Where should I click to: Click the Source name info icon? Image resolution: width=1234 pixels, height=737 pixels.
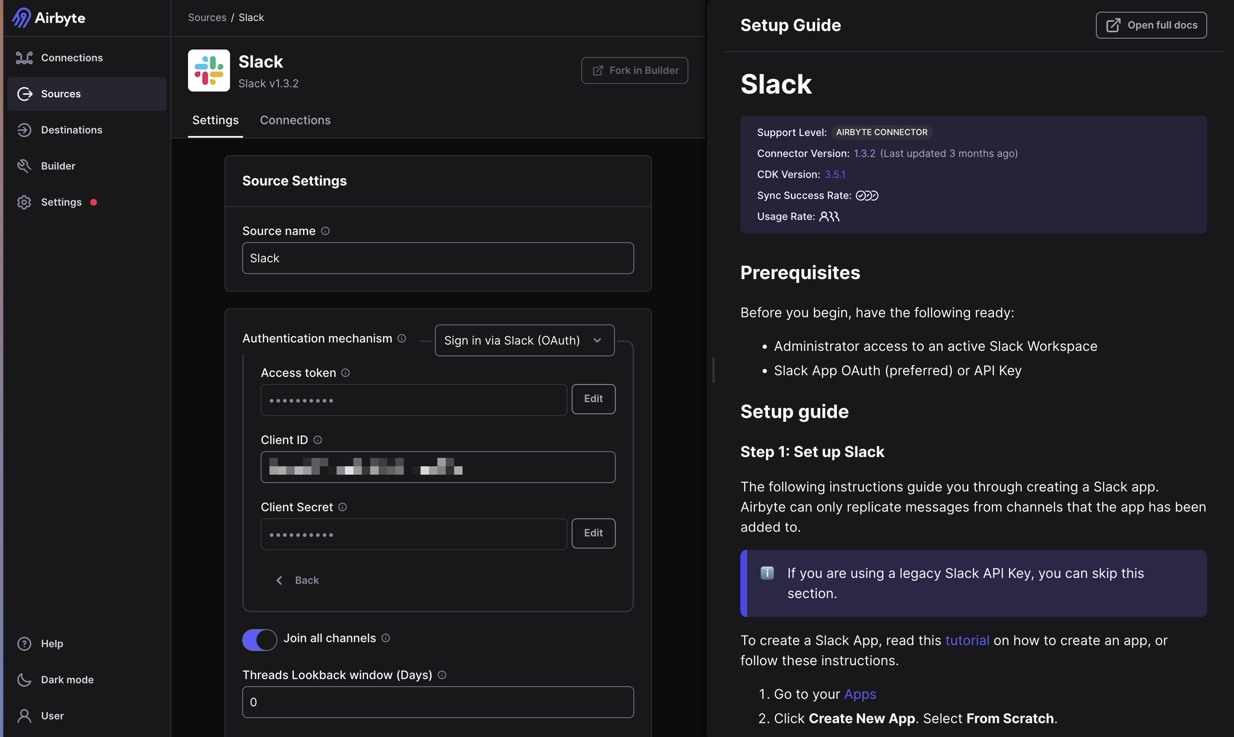point(325,231)
